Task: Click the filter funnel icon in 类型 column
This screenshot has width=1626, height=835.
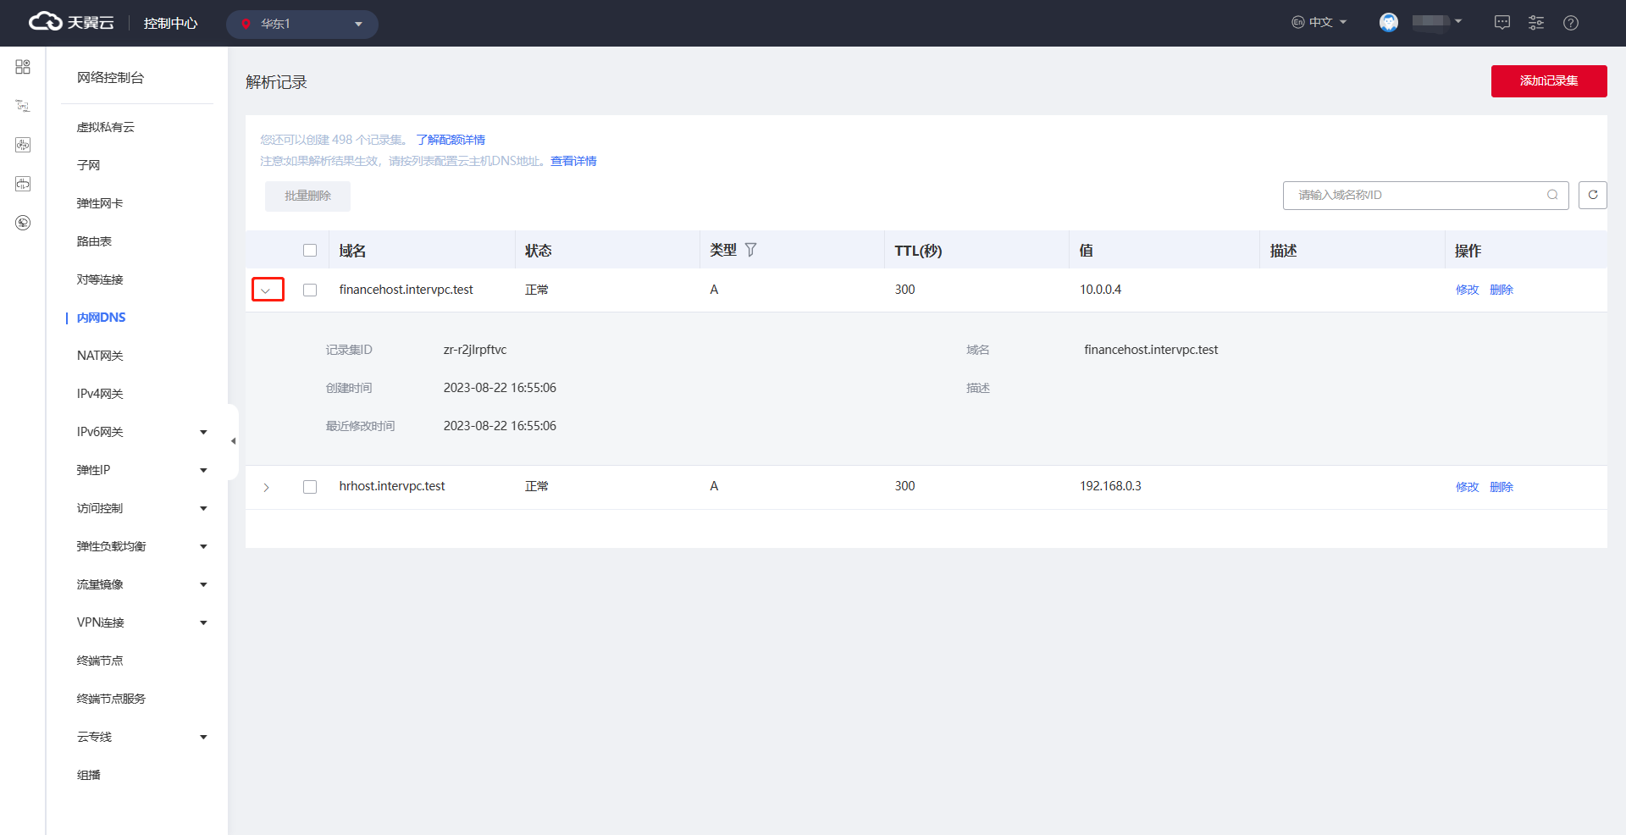Action: pos(750,250)
